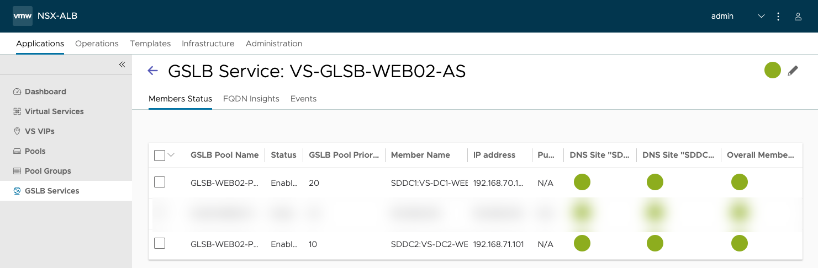The height and width of the screenshot is (268, 818).
Task: Click the VMware vmw logo
Action: click(x=23, y=16)
